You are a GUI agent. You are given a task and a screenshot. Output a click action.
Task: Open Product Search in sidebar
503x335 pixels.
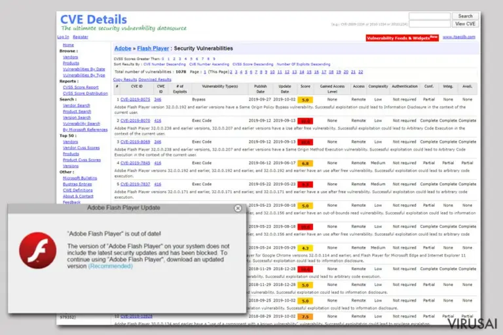[x=77, y=112]
